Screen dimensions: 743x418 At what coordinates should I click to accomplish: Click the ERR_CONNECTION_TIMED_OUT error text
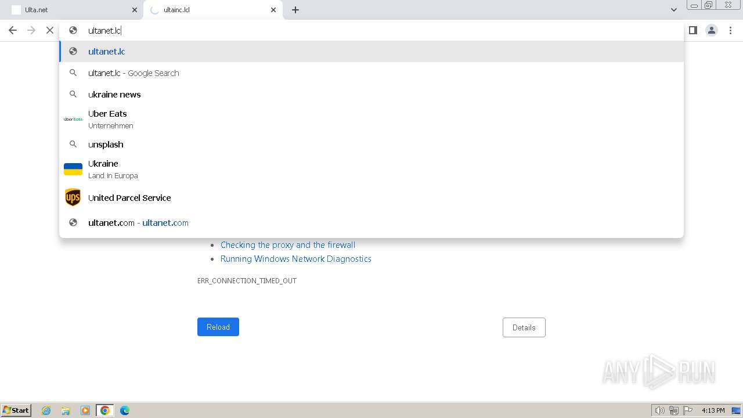click(247, 281)
